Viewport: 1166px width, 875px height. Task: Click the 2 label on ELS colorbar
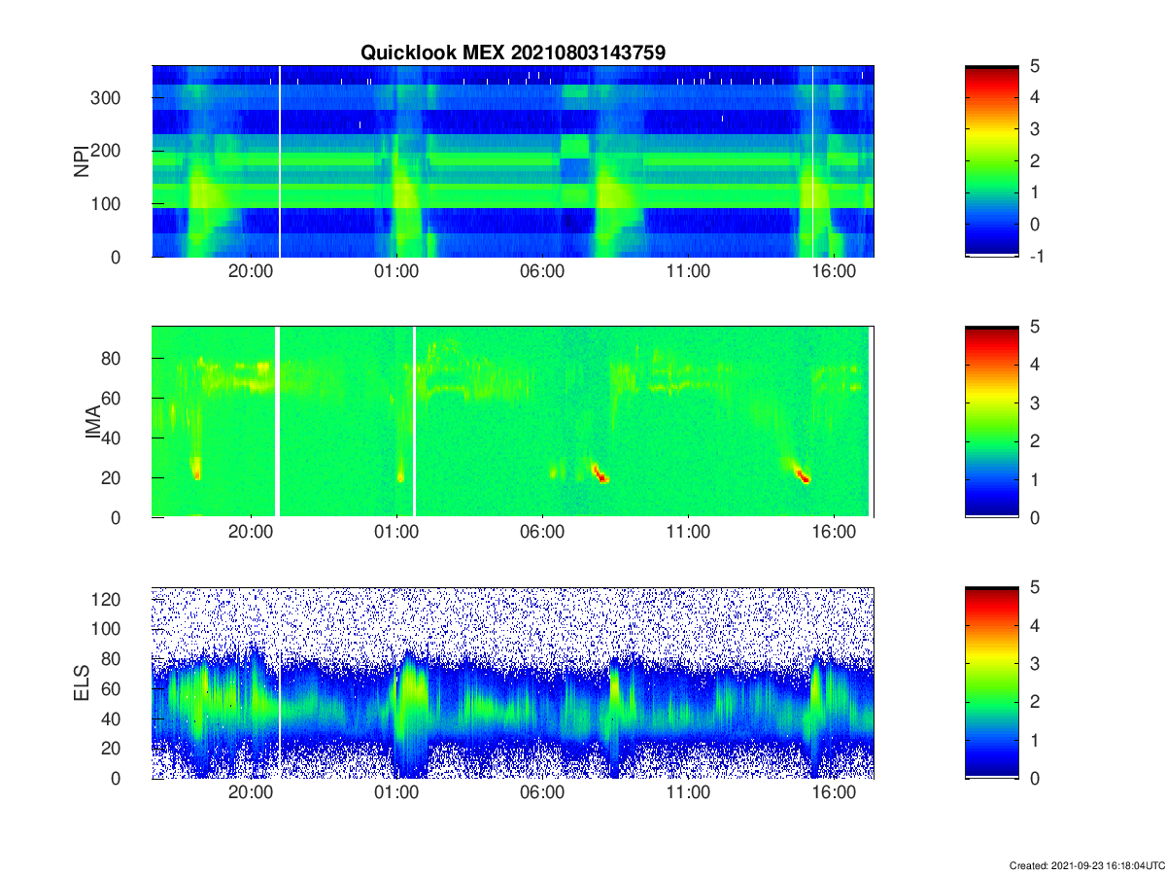(x=1037, y=702)
